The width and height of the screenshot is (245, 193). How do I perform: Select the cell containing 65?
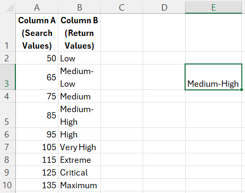point(37,77)
